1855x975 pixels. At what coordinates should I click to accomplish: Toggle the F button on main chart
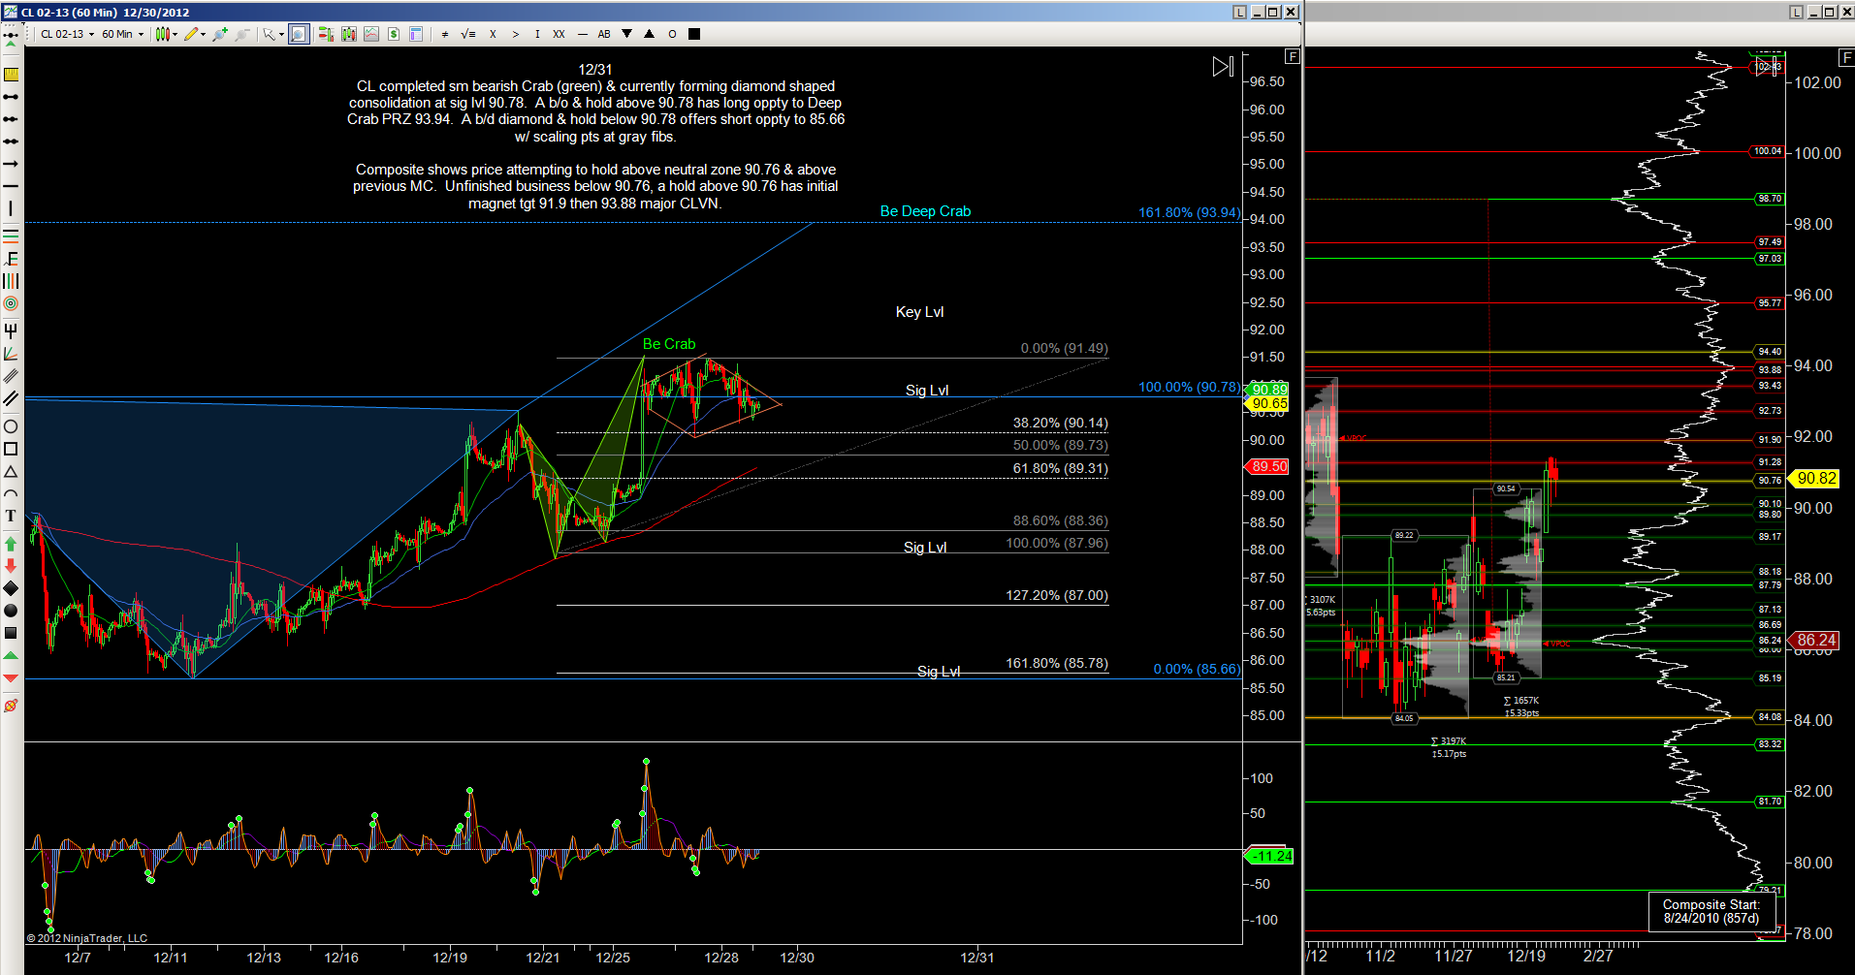pyautogui.click(x=1292, y=56)
